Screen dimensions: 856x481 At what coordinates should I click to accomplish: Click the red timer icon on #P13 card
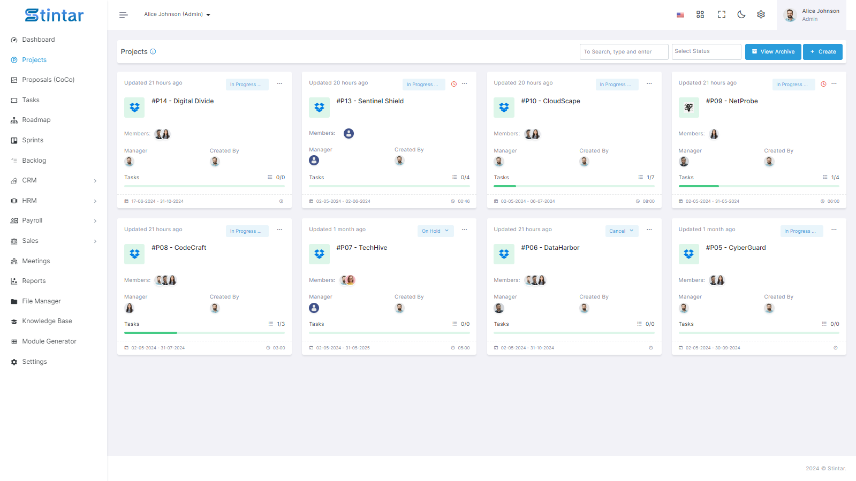click(x=454, y=84)
